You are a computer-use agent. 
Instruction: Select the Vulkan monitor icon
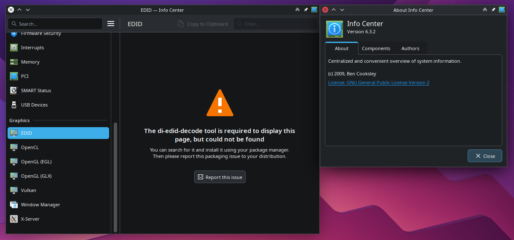pyautogui.click(x=14, y=190)
